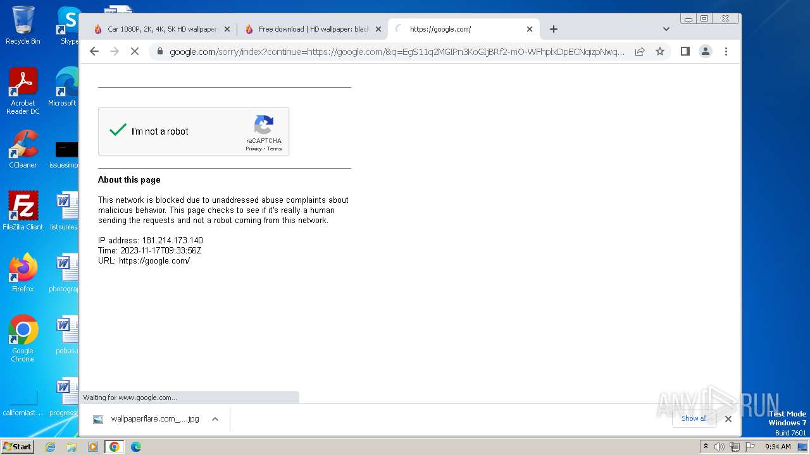Click the About this page heading
The width and height of the screenshot is (810, 455).
[x=129, y=179]
